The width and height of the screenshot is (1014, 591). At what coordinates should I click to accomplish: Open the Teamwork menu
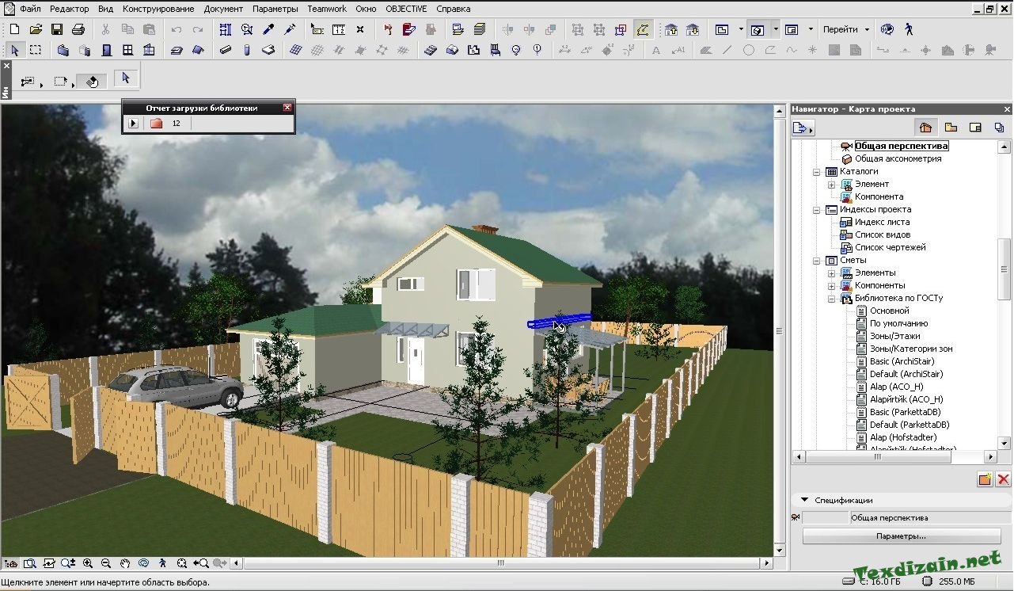327,9
